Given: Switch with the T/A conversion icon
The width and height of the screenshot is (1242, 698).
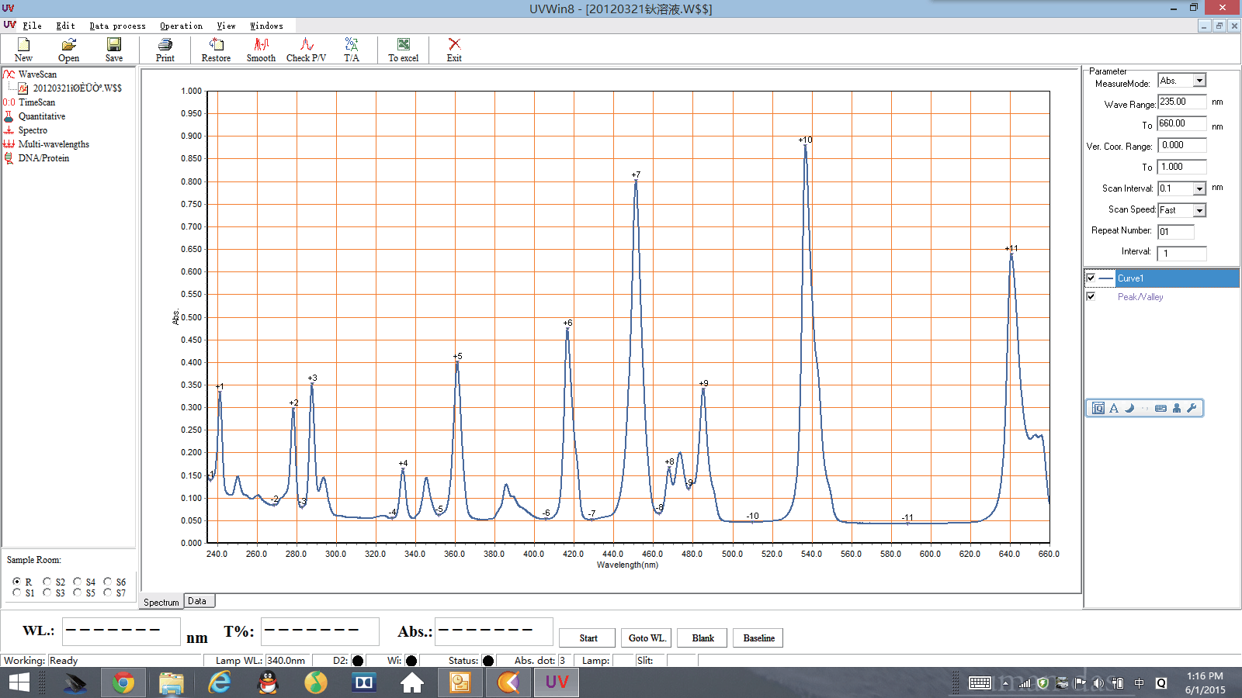Looking at the screenshot, I should point(352,50).
